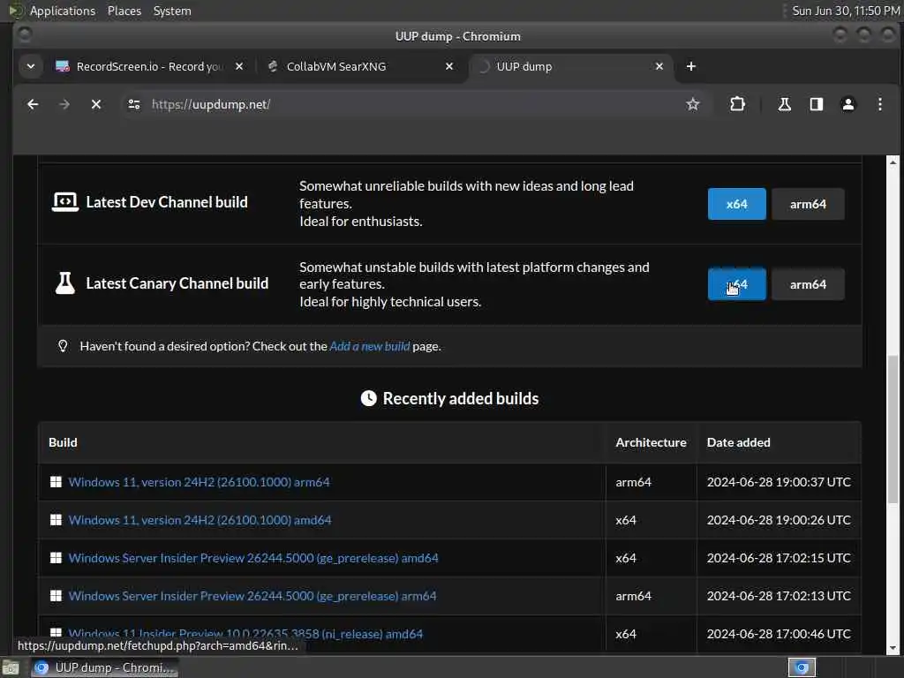904x678 pixels.
Task: Open the Applications menu
Action: point(62,11)
